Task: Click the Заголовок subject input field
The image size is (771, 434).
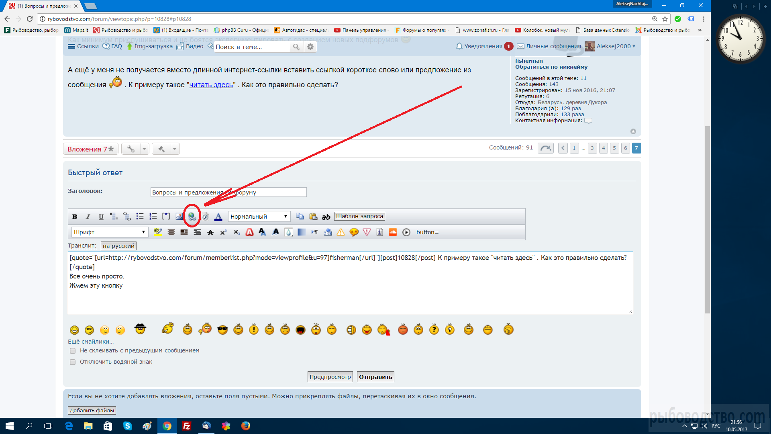Action: click(x=228, y=192)
